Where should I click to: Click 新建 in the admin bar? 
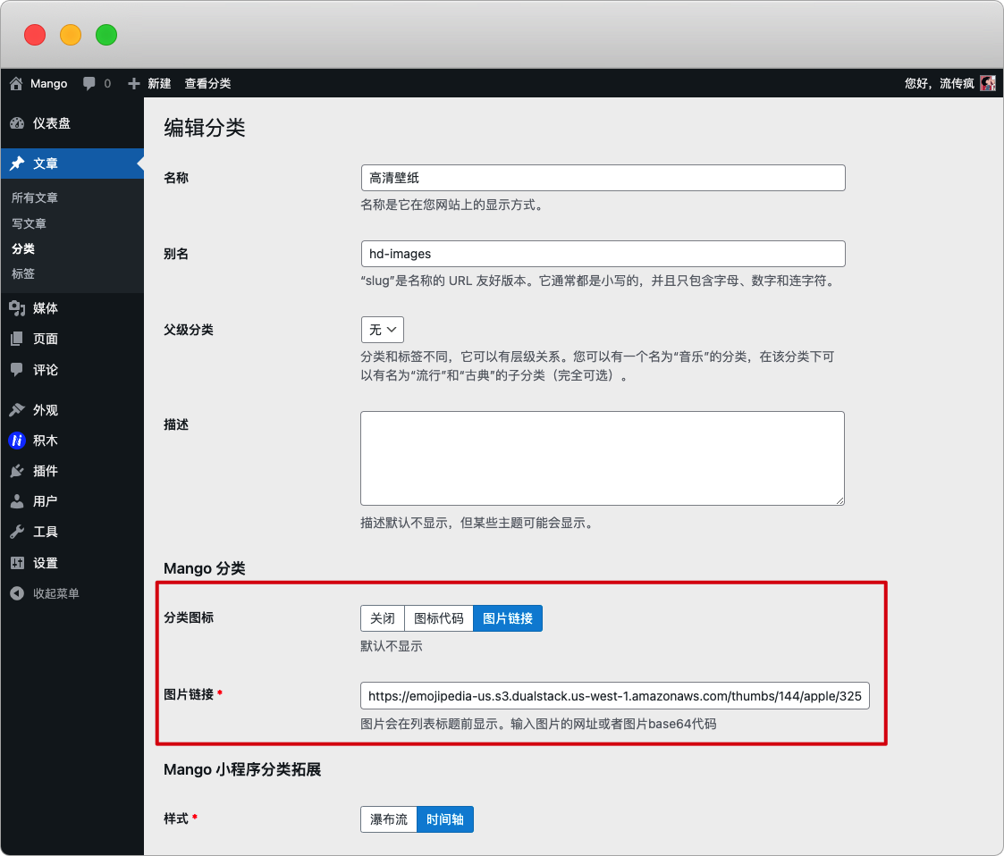point(159,84)
